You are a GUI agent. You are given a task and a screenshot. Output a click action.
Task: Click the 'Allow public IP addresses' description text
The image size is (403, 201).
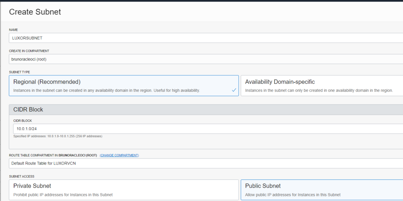point(293,195)
